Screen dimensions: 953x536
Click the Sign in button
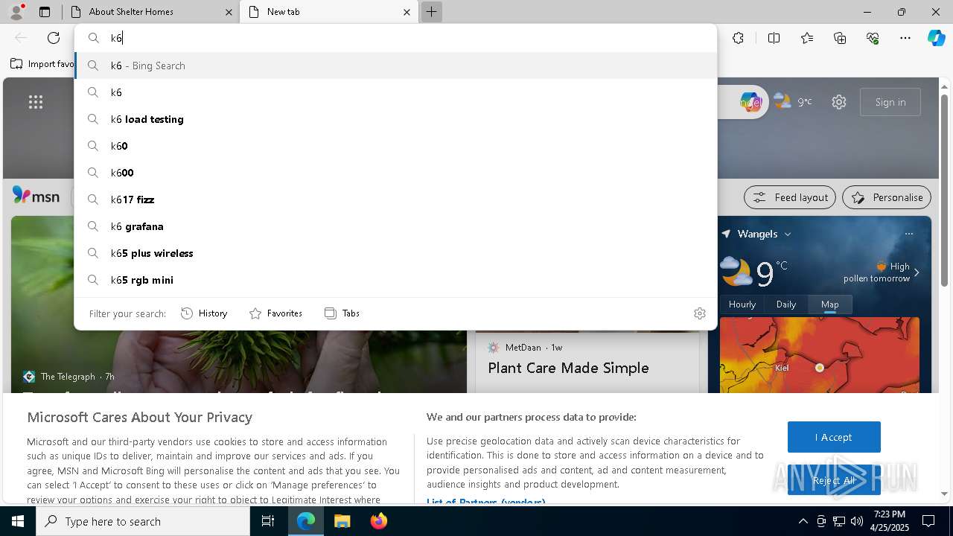pyautogui.click(x=890, y=102)
